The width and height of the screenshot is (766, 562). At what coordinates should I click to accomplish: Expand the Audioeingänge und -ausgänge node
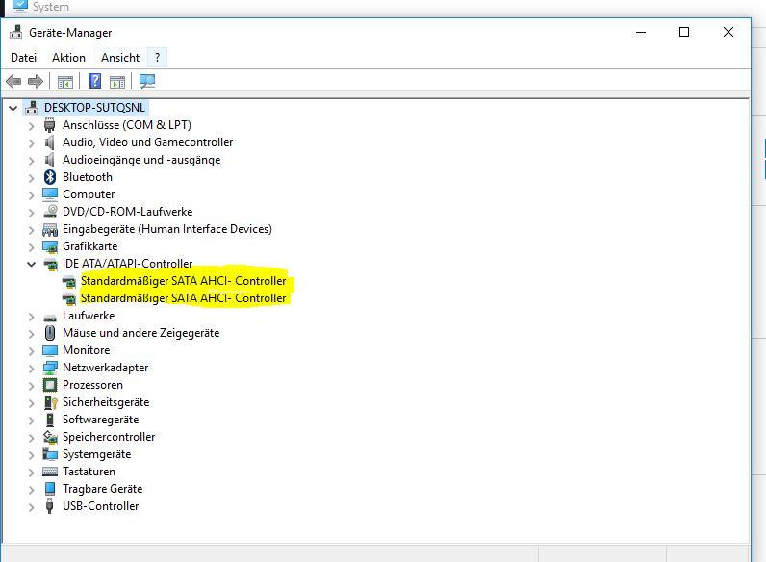(x=31, y=161)
